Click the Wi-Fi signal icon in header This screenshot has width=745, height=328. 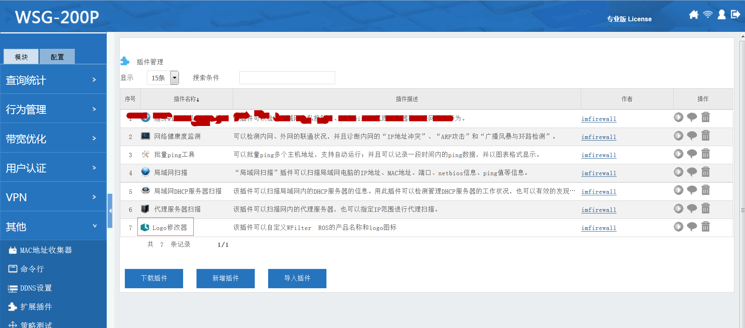[x=708, y=15]
